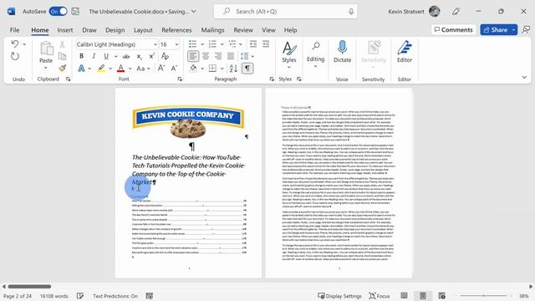Toggle Bold formatting
Image resolution: width=535 pixels, height=301 pixels.
click(81, 56)
